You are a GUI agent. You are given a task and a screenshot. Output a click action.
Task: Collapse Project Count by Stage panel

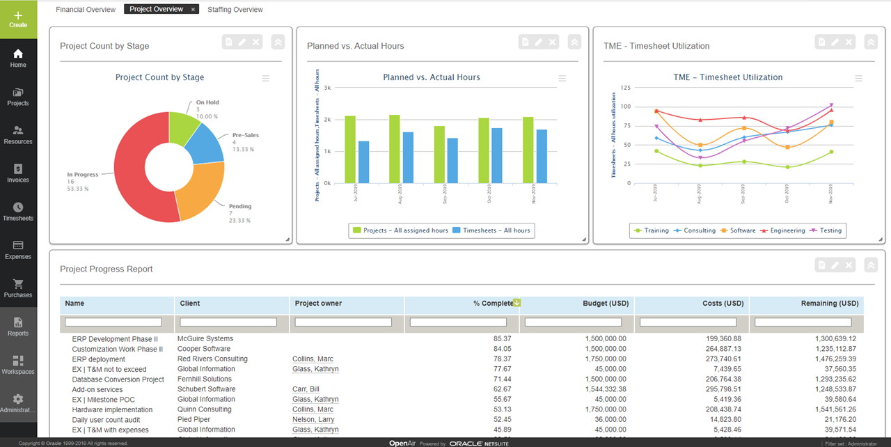pos(278,42)
